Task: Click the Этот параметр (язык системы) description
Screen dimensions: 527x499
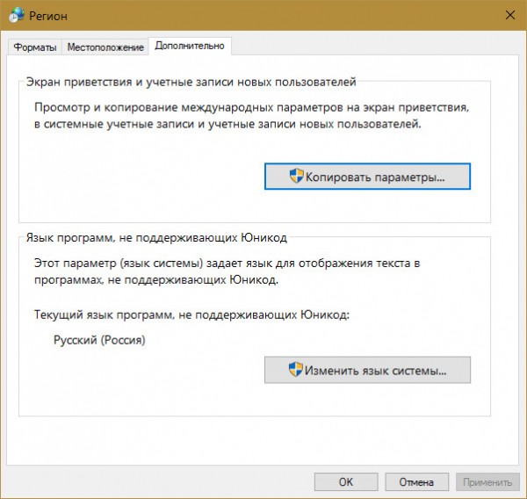Action: click(x=227, y=271)
